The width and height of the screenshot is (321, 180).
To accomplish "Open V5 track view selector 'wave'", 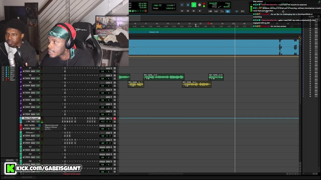I will point(33,100).
